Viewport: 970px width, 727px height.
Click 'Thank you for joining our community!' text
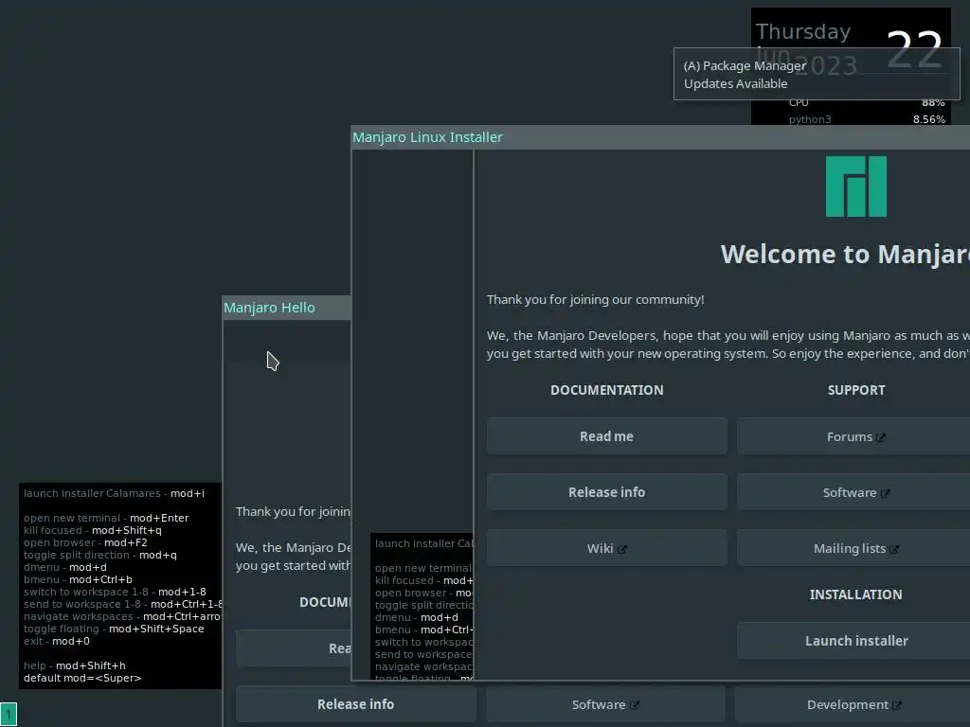595,300
